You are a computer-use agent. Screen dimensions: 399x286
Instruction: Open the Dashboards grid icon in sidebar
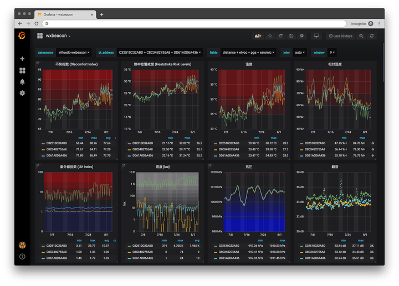click(22, 70)
